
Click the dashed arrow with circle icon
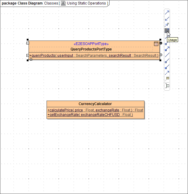pyautogui.click(x=167, y=25)
